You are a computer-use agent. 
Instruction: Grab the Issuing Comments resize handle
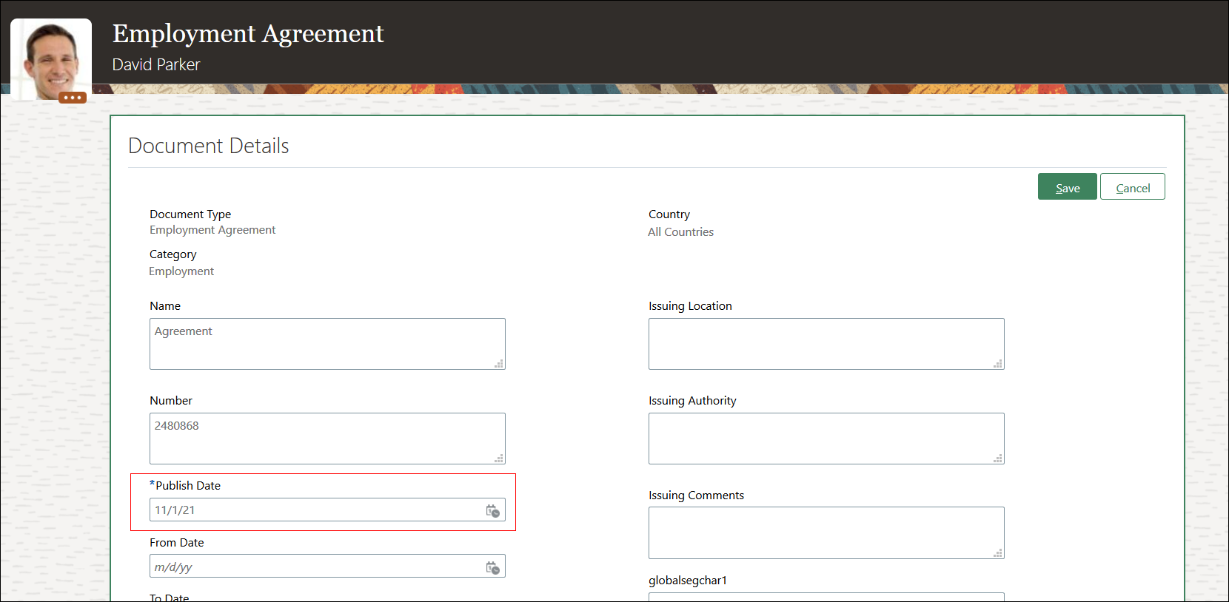pos(999,553)
